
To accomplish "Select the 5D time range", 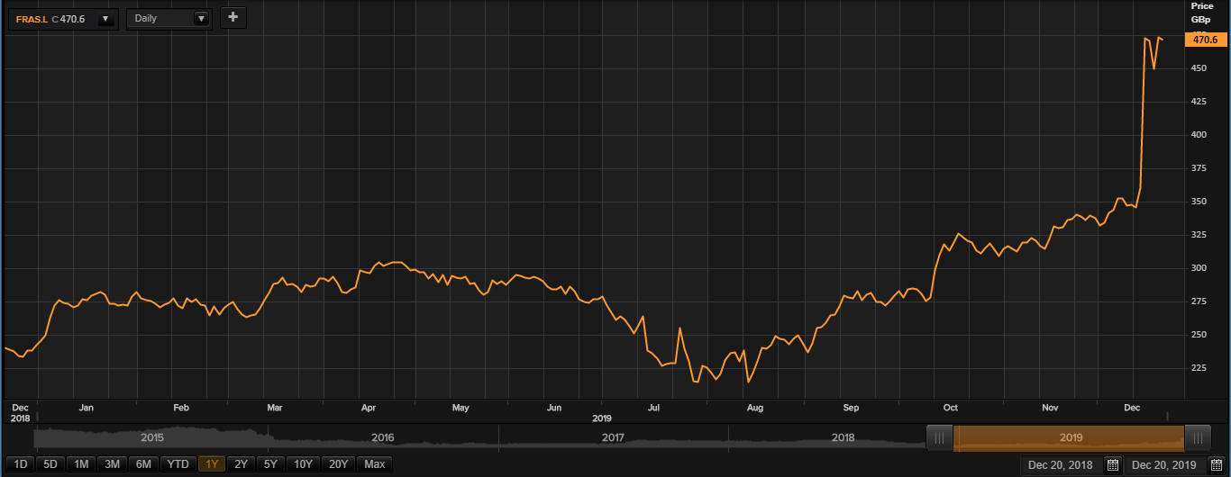I will click(50, 464).
